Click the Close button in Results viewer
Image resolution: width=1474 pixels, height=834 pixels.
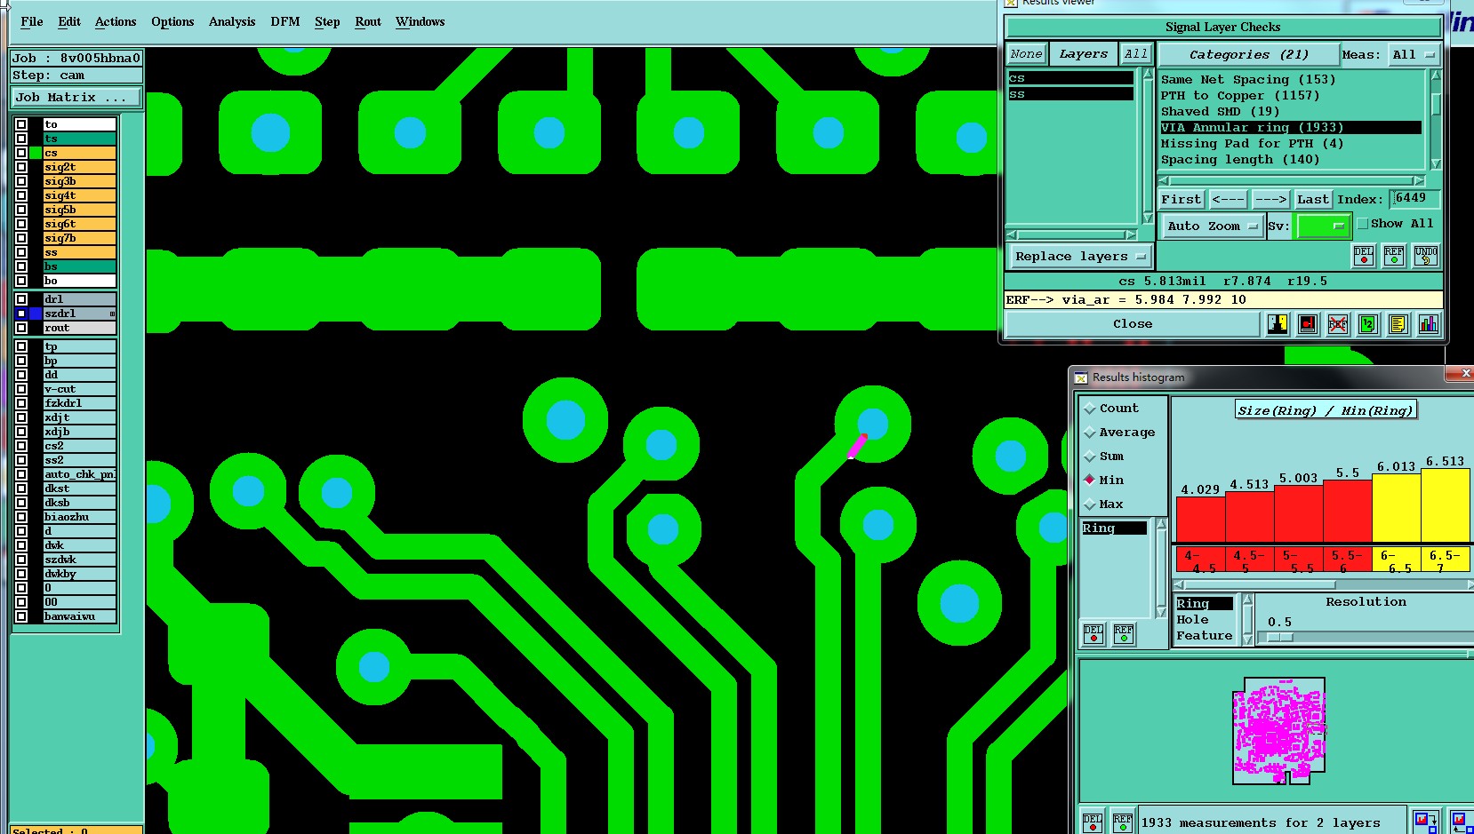(x=1133, y=324)
